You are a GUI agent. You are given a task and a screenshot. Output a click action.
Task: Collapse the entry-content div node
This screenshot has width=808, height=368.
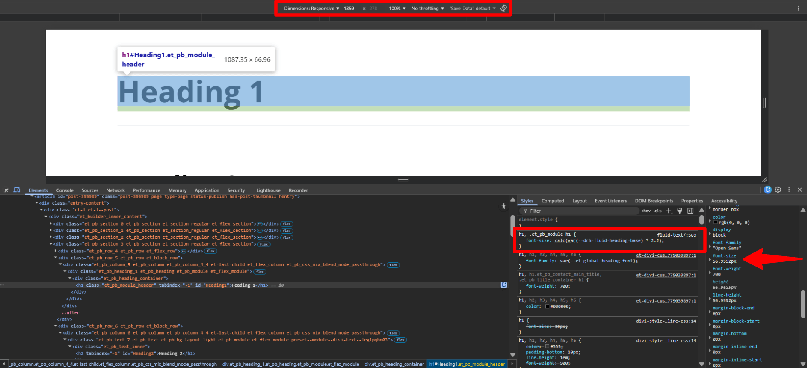click(37, 203)
